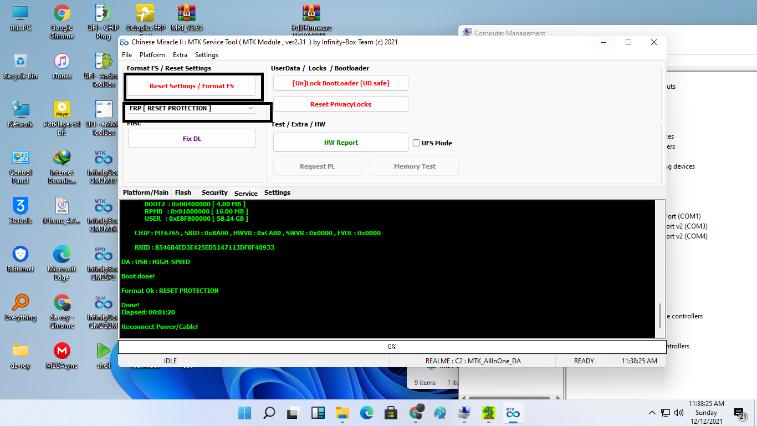Switch to the Platform/Main tab
Viewport: 757px width, 426px height.
click(x=146, y=192)
